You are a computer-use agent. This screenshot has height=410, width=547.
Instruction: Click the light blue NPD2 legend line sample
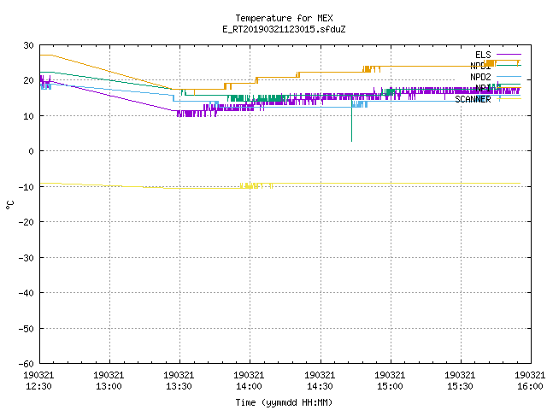509,76
